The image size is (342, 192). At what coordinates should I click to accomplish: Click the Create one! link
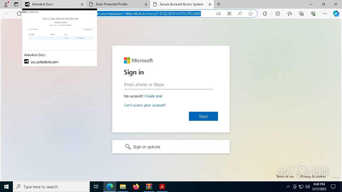pyautogui.click(x=153, y=96)
